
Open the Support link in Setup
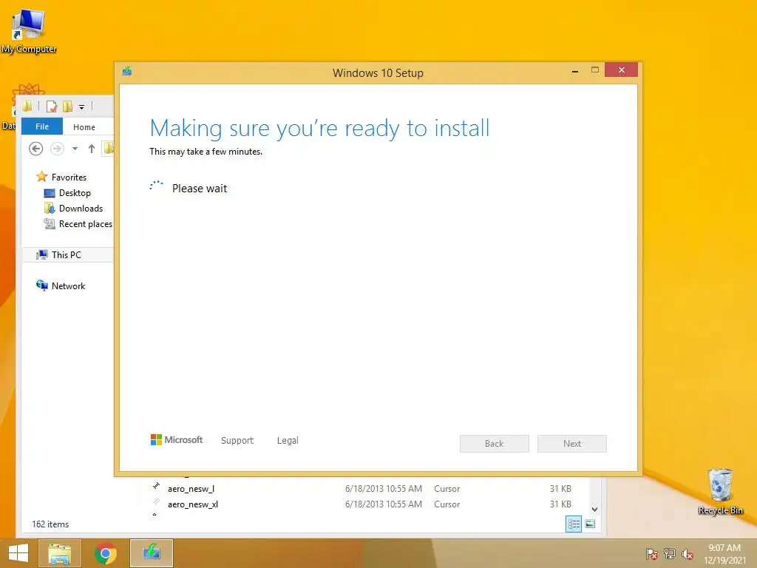tap(237, 441)
